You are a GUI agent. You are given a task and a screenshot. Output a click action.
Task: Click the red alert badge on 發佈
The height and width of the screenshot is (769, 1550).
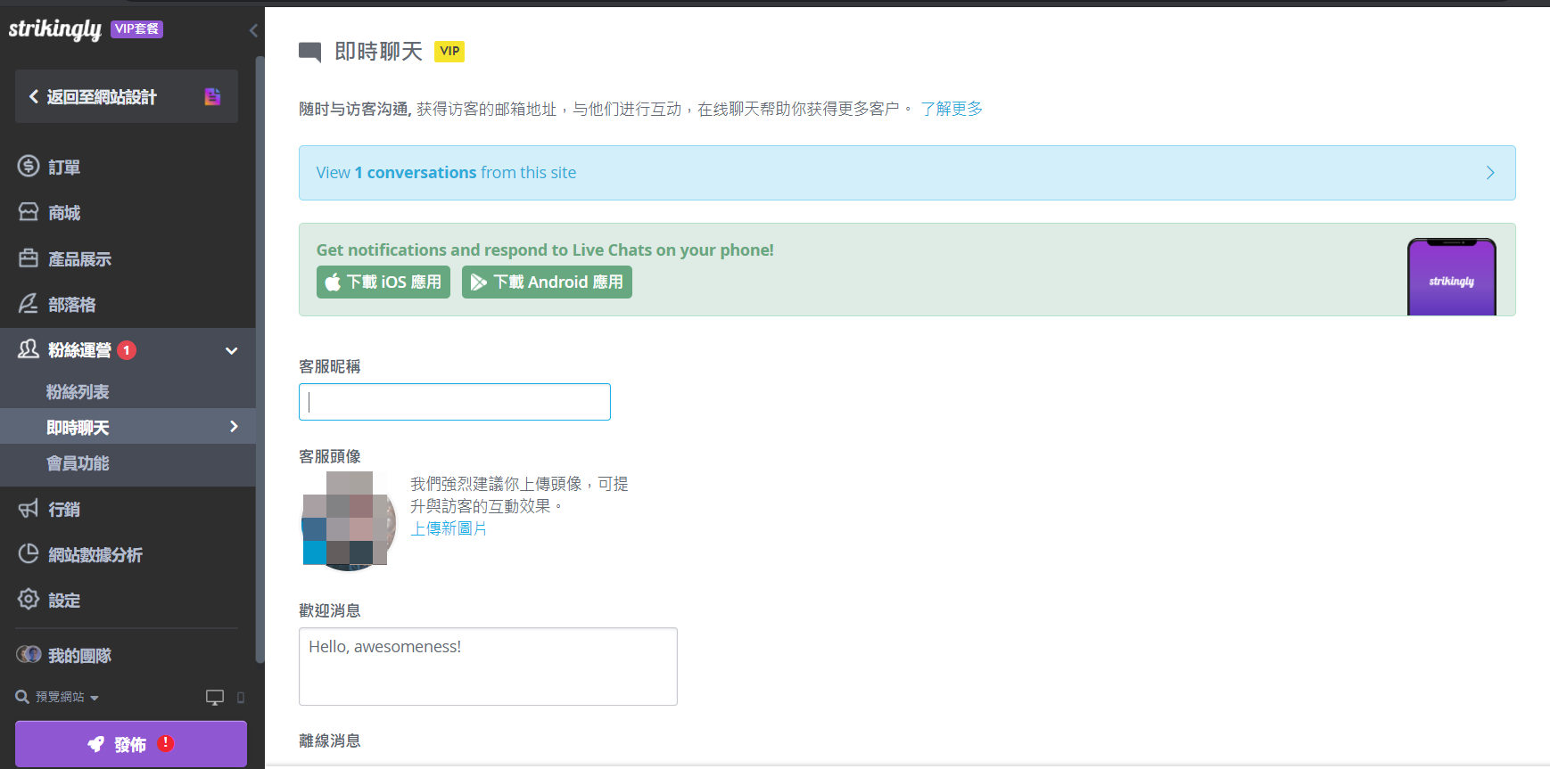[x=166, y=743]
